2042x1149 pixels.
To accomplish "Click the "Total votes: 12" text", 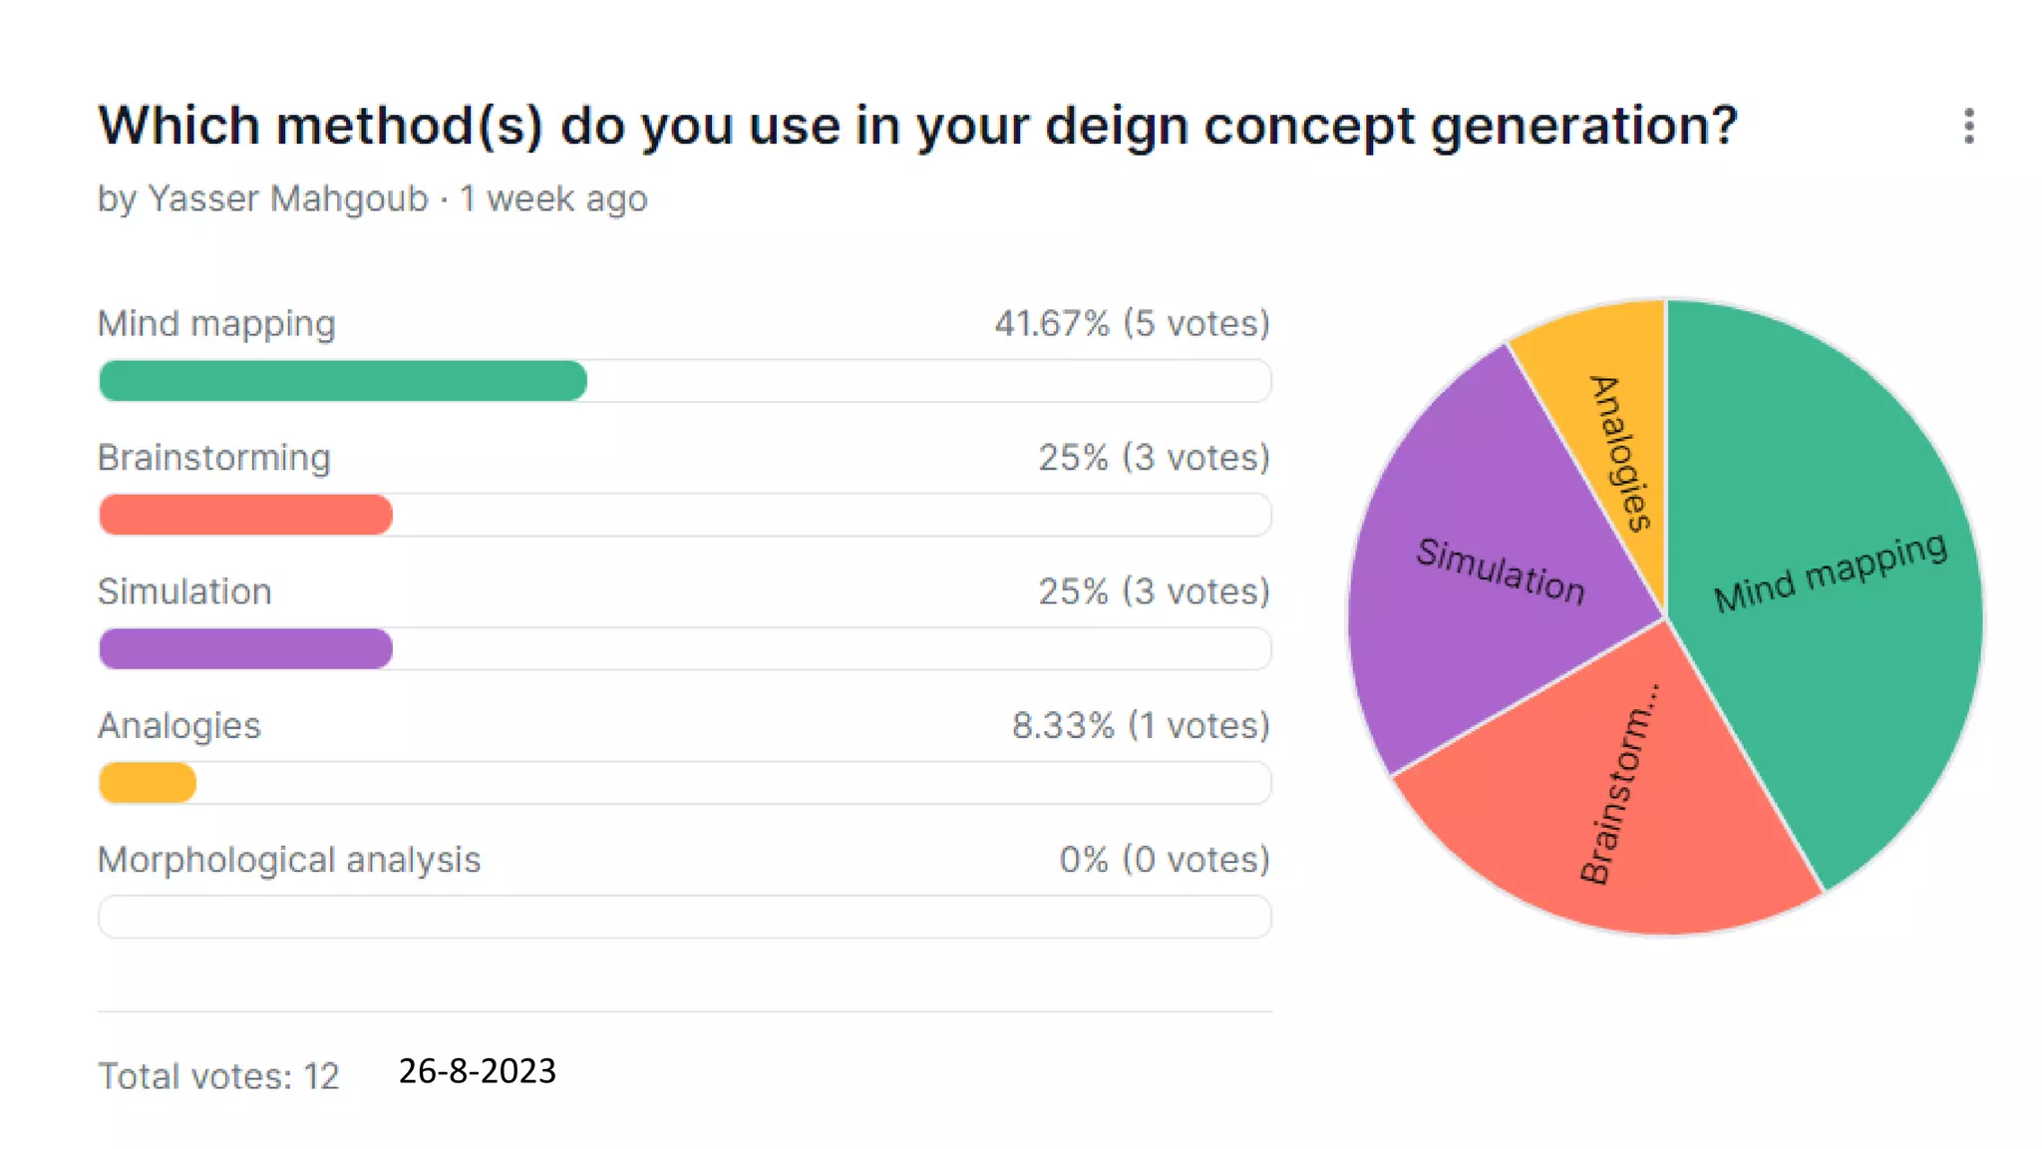I will [x=218, y=1076].
